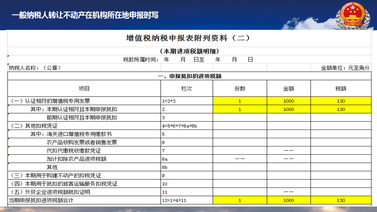Click the 栏次 column header
Viewport: 377px width, 212px height.
187,88
